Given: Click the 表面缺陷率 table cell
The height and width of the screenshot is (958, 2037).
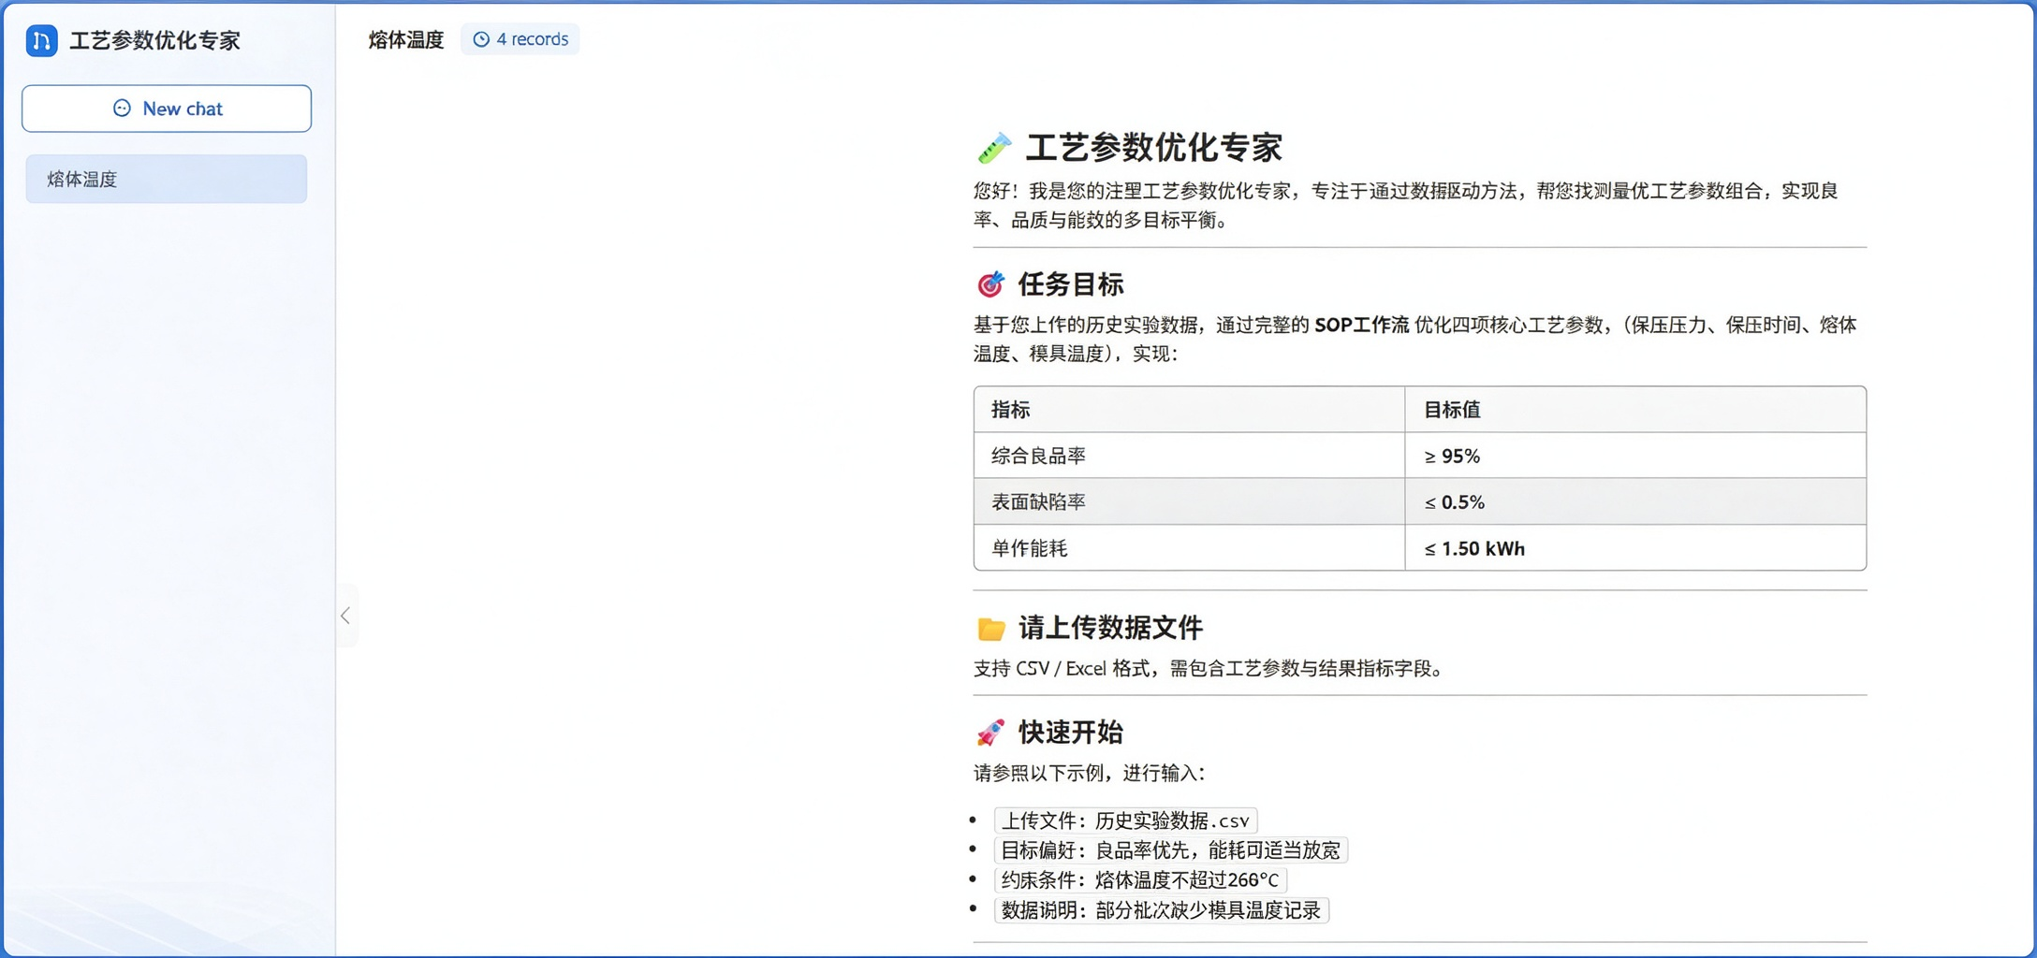Looking at the screenshot, I should pos(1189,501).
